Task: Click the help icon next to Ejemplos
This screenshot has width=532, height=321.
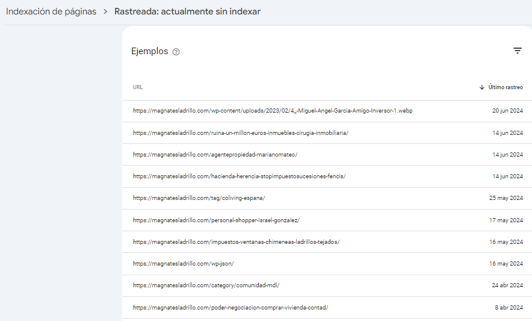Action: (x=176, y=52)
